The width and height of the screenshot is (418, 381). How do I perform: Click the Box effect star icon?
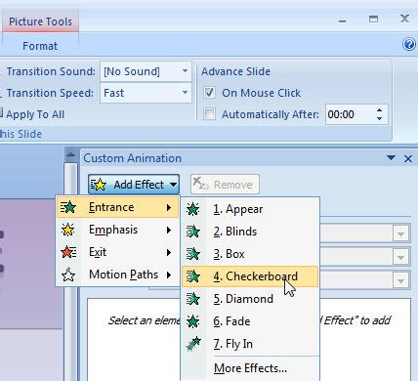(193, 254)
